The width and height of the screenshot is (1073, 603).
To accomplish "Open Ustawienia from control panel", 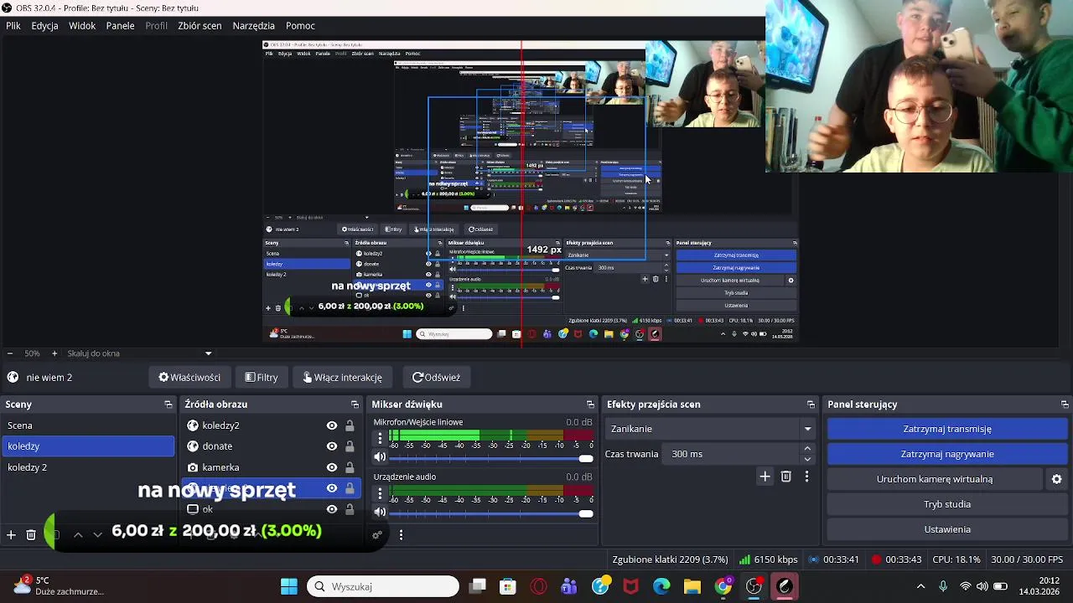I will coord(947,529).
